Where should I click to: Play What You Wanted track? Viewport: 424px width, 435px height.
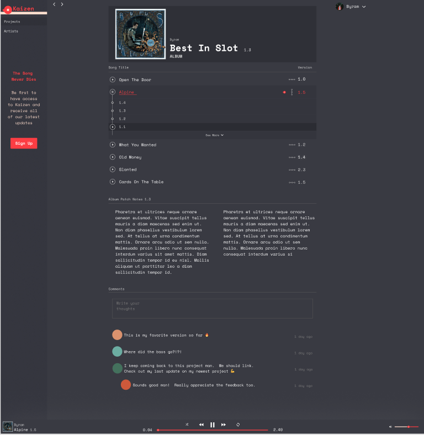point(113,145)
